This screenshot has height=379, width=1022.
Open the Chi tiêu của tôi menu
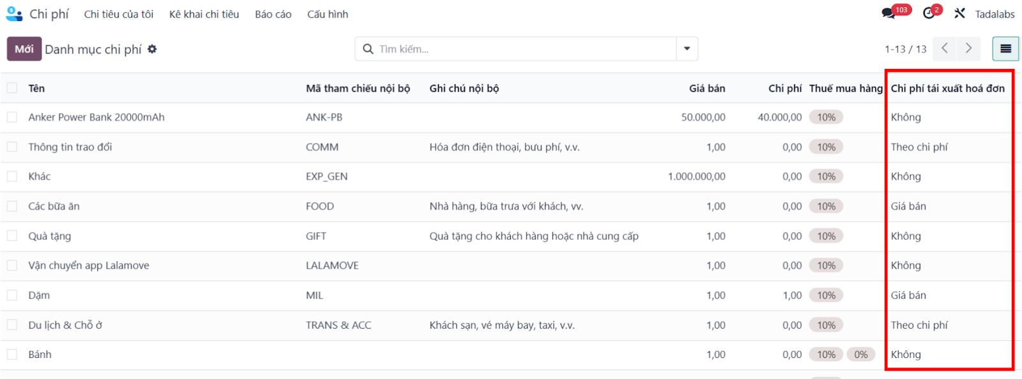pyautogui.click(x=119, y=14)
